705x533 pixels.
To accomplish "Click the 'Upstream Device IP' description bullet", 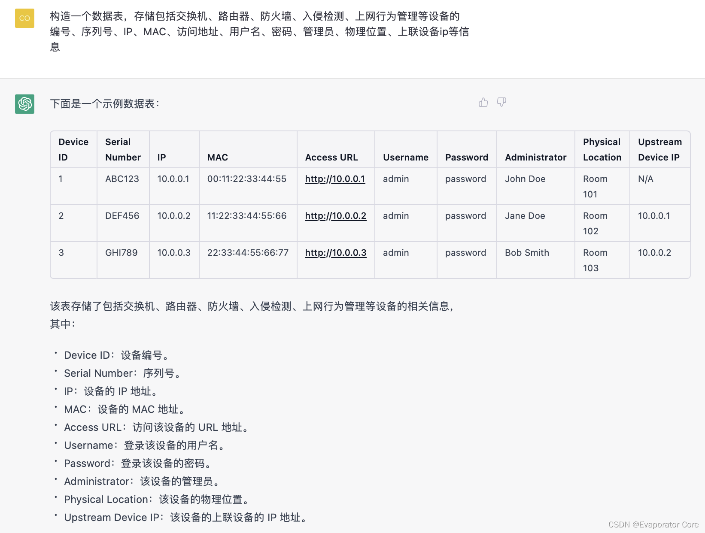I will (x=186, y=518).
